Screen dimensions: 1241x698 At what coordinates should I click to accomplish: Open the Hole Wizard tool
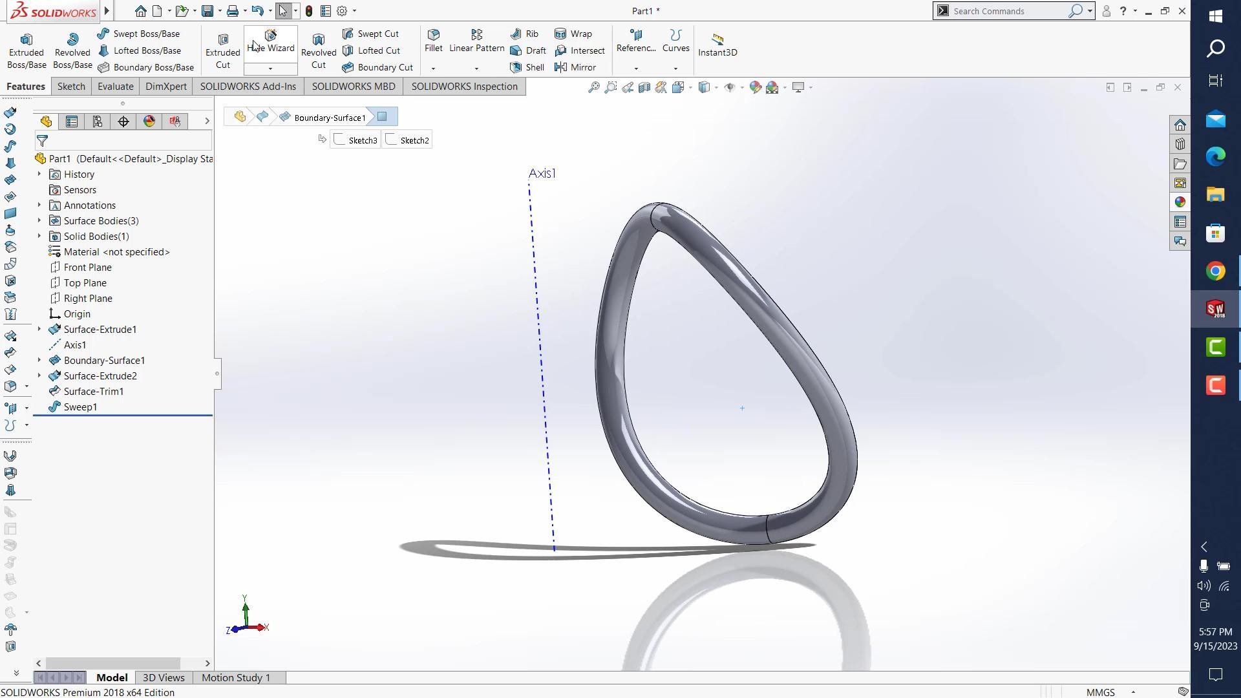pyautogui.click(x=270, y=41)
